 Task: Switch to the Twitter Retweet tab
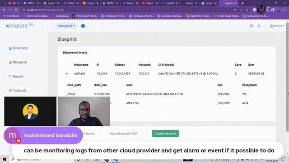(130, 3)
